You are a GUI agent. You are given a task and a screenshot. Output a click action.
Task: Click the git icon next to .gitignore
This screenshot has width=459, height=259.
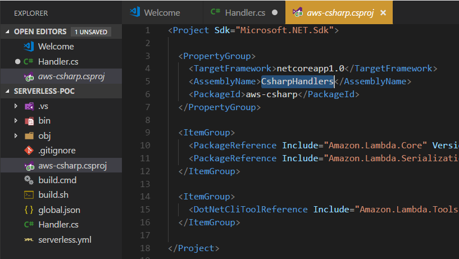(x=29, y=151)
